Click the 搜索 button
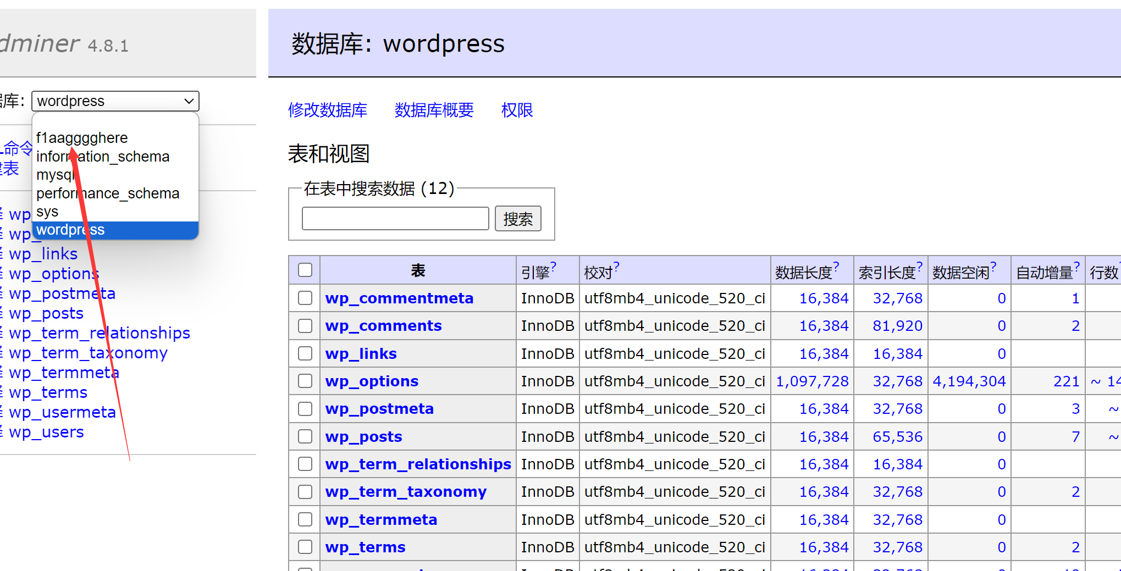Screen dimensions: 1121x571 coord(518,219)
